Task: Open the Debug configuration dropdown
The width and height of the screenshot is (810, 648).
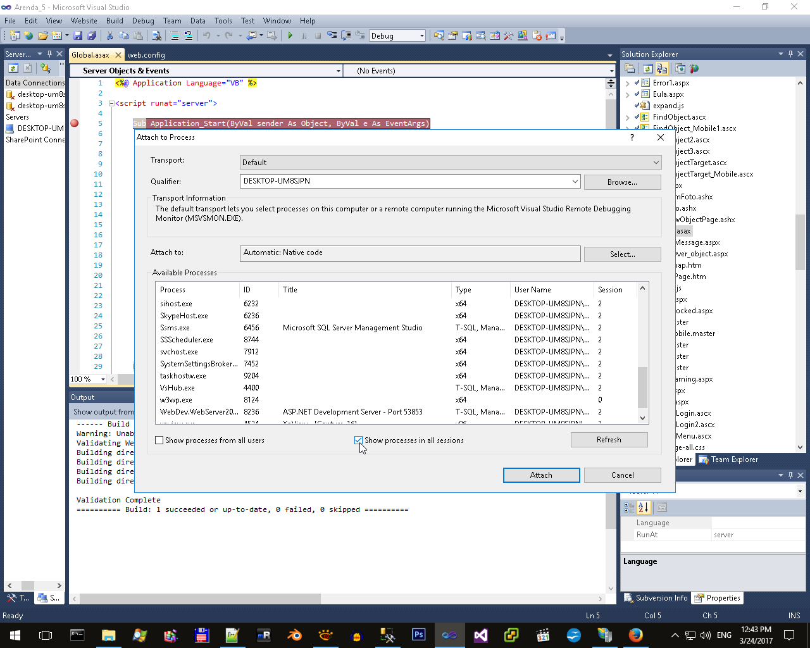Action: pos(422,36)
